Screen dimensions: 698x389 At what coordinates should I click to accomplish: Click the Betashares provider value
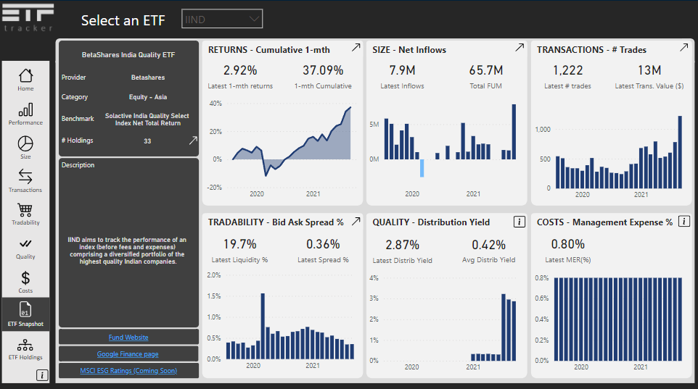pos(148,78)
